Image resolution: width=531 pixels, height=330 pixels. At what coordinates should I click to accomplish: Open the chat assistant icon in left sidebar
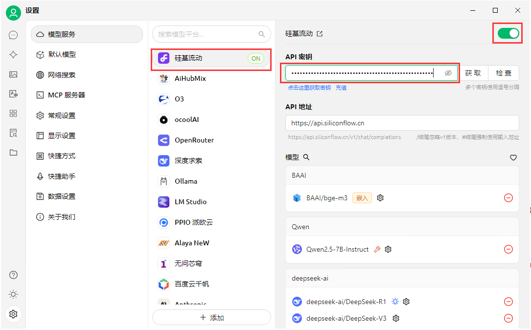point(13,35)
